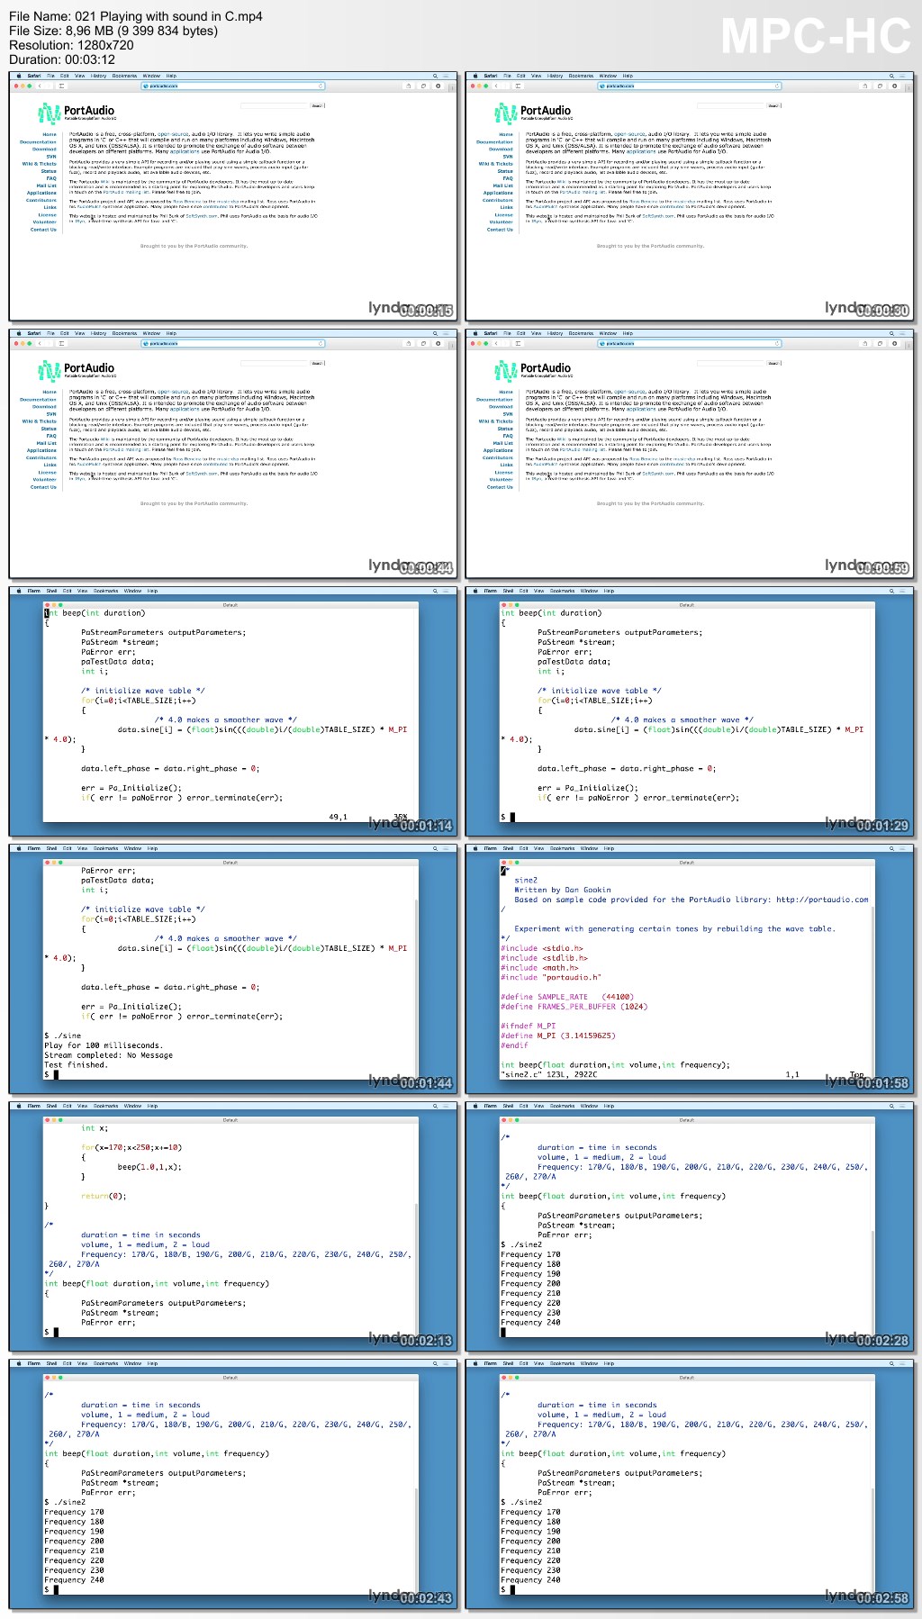Click 'Frequency 240' in the 00:02:28 frame
922x1619 pixels.
(530, 1322)
